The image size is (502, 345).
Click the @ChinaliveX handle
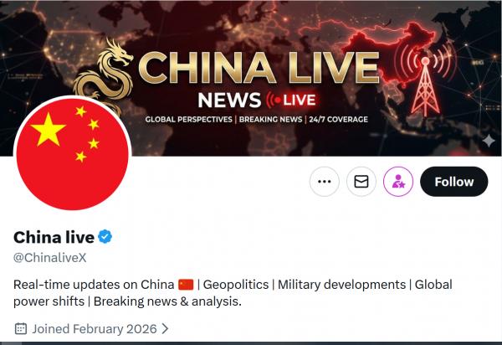(50, 258)
